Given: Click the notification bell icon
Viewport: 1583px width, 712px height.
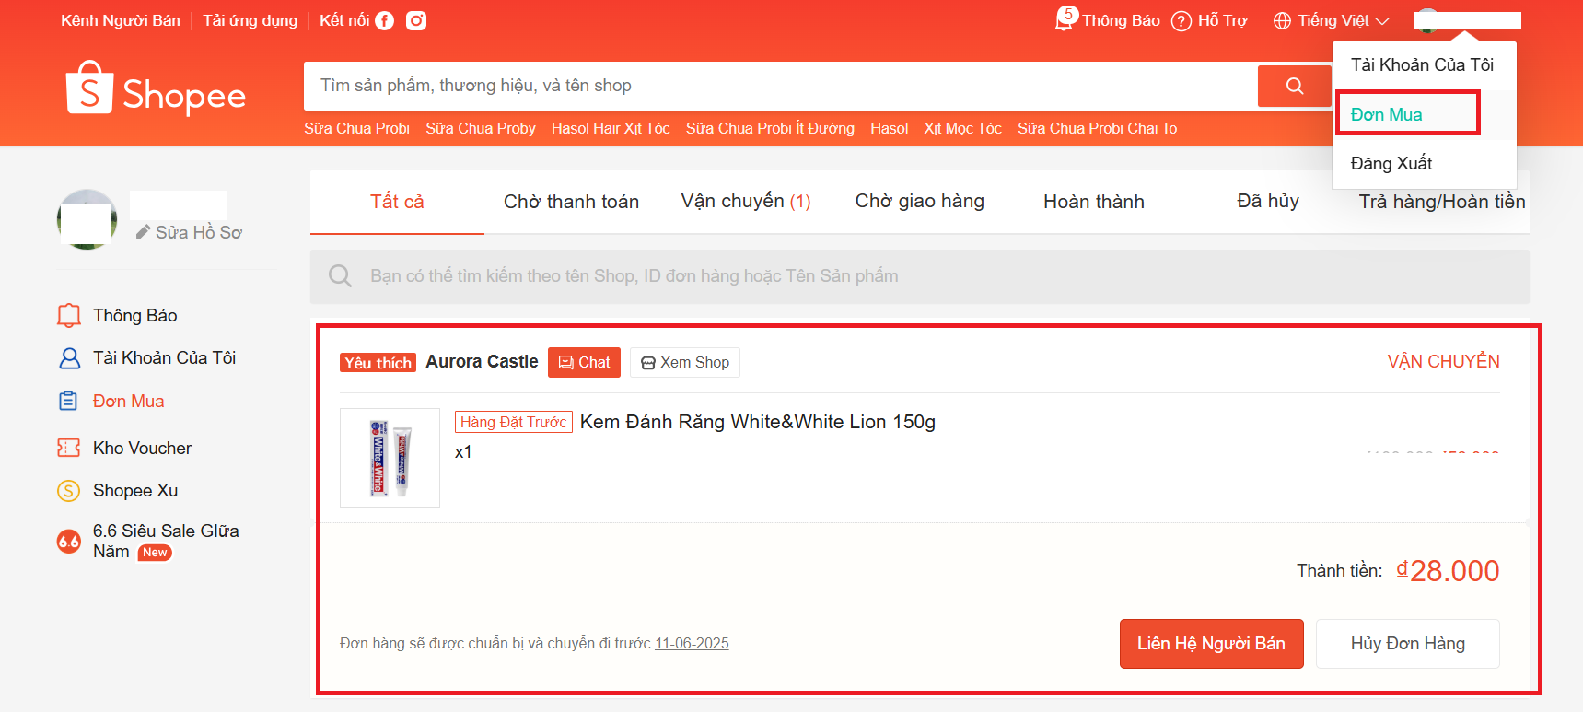Looking at the screenshot, I should coord(1064,20).
